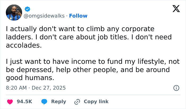
Task: Like the tweet with the heart icon
Action: tap(9, 102)
